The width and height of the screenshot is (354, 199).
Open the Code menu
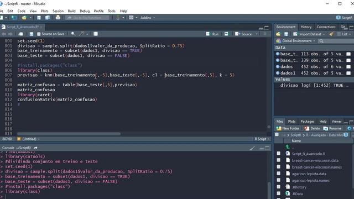point(21,11)
